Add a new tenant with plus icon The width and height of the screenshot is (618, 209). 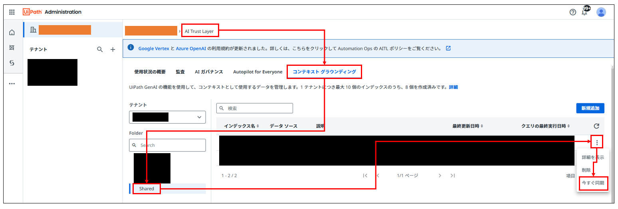[113, 49]
